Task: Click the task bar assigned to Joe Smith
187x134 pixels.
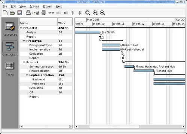Action: (88, 32)
